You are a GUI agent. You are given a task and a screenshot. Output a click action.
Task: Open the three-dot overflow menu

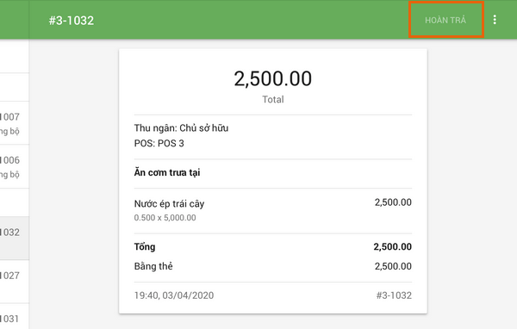coord(495,20)
